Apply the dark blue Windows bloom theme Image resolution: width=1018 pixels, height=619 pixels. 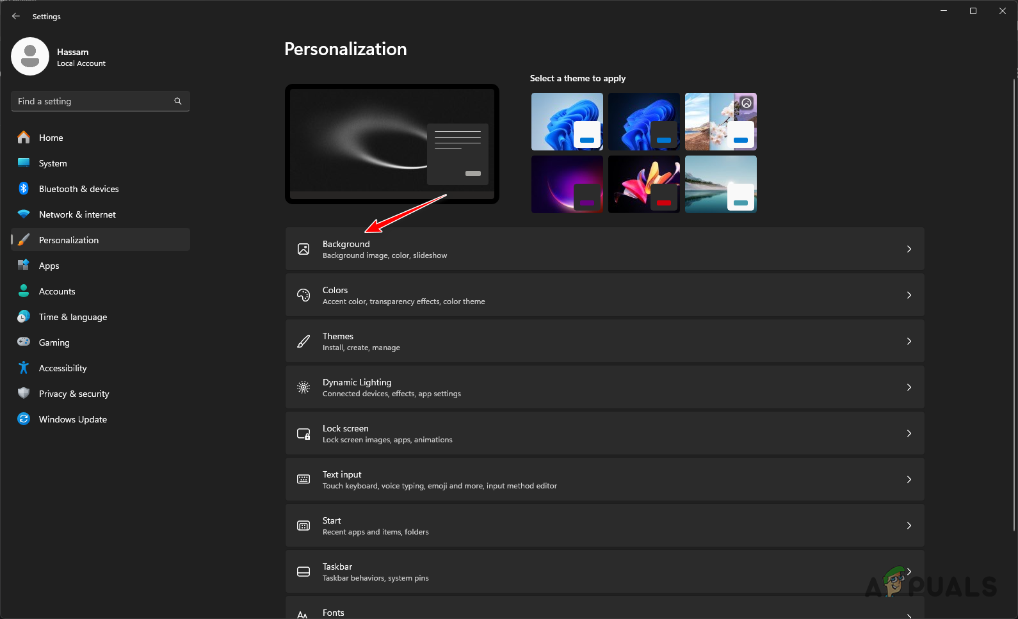click(x=644, y=122)
